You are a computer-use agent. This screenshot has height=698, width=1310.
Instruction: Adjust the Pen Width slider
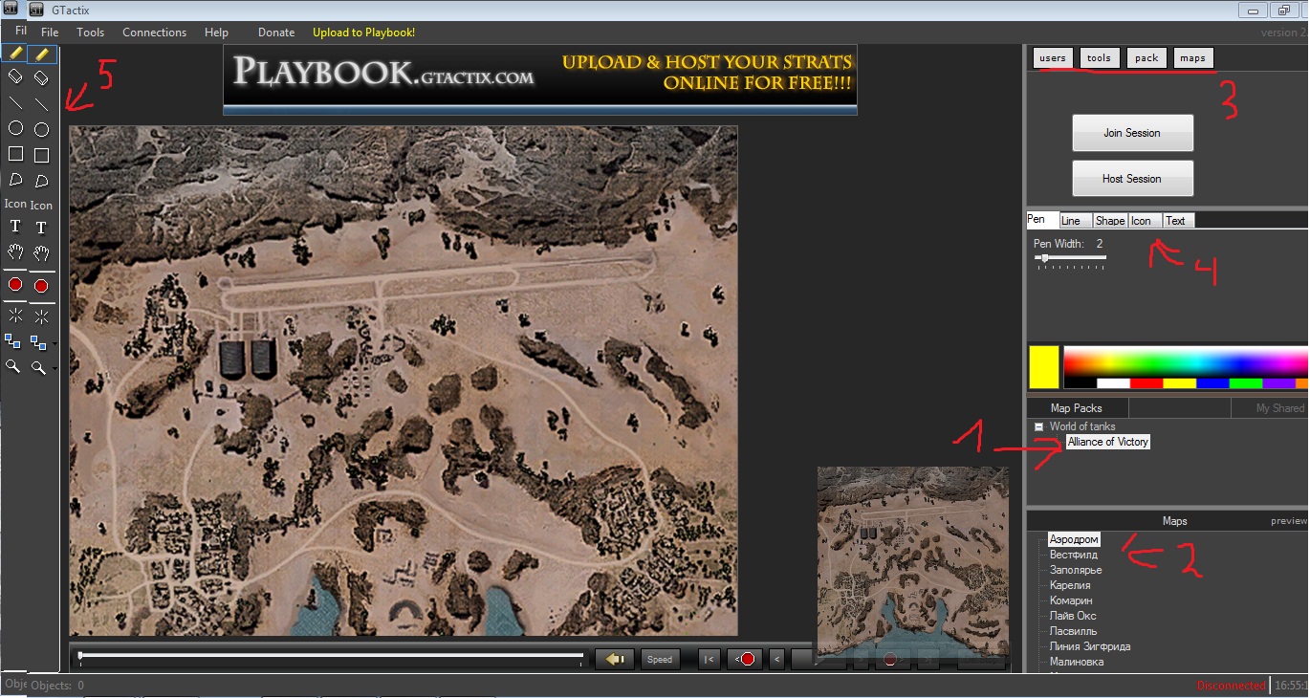tap(1070, 259)
